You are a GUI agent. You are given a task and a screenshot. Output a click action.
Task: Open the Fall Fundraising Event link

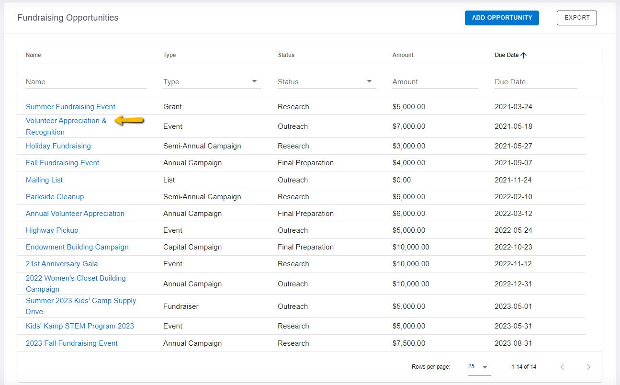coord(63,163)
